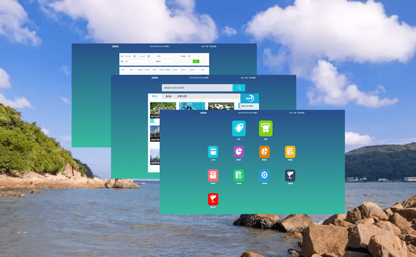Open the orange pie chart statistics icon
This screenshot has width=416, height=257.
tap(264, 152)
